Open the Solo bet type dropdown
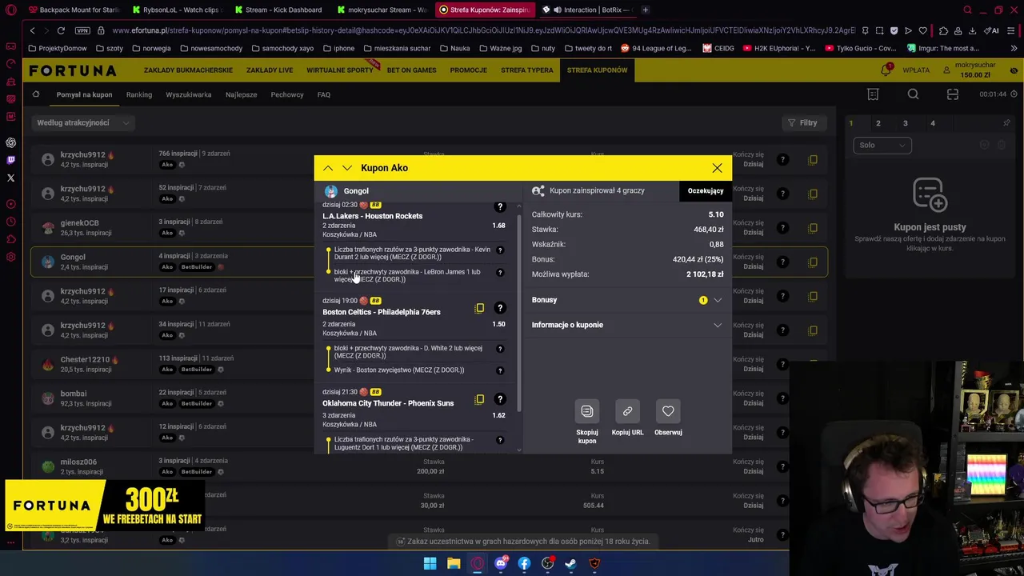 click(x=882, y=145)
